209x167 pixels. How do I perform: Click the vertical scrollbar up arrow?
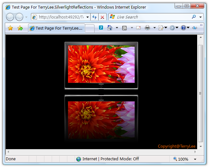coord(201,37)
